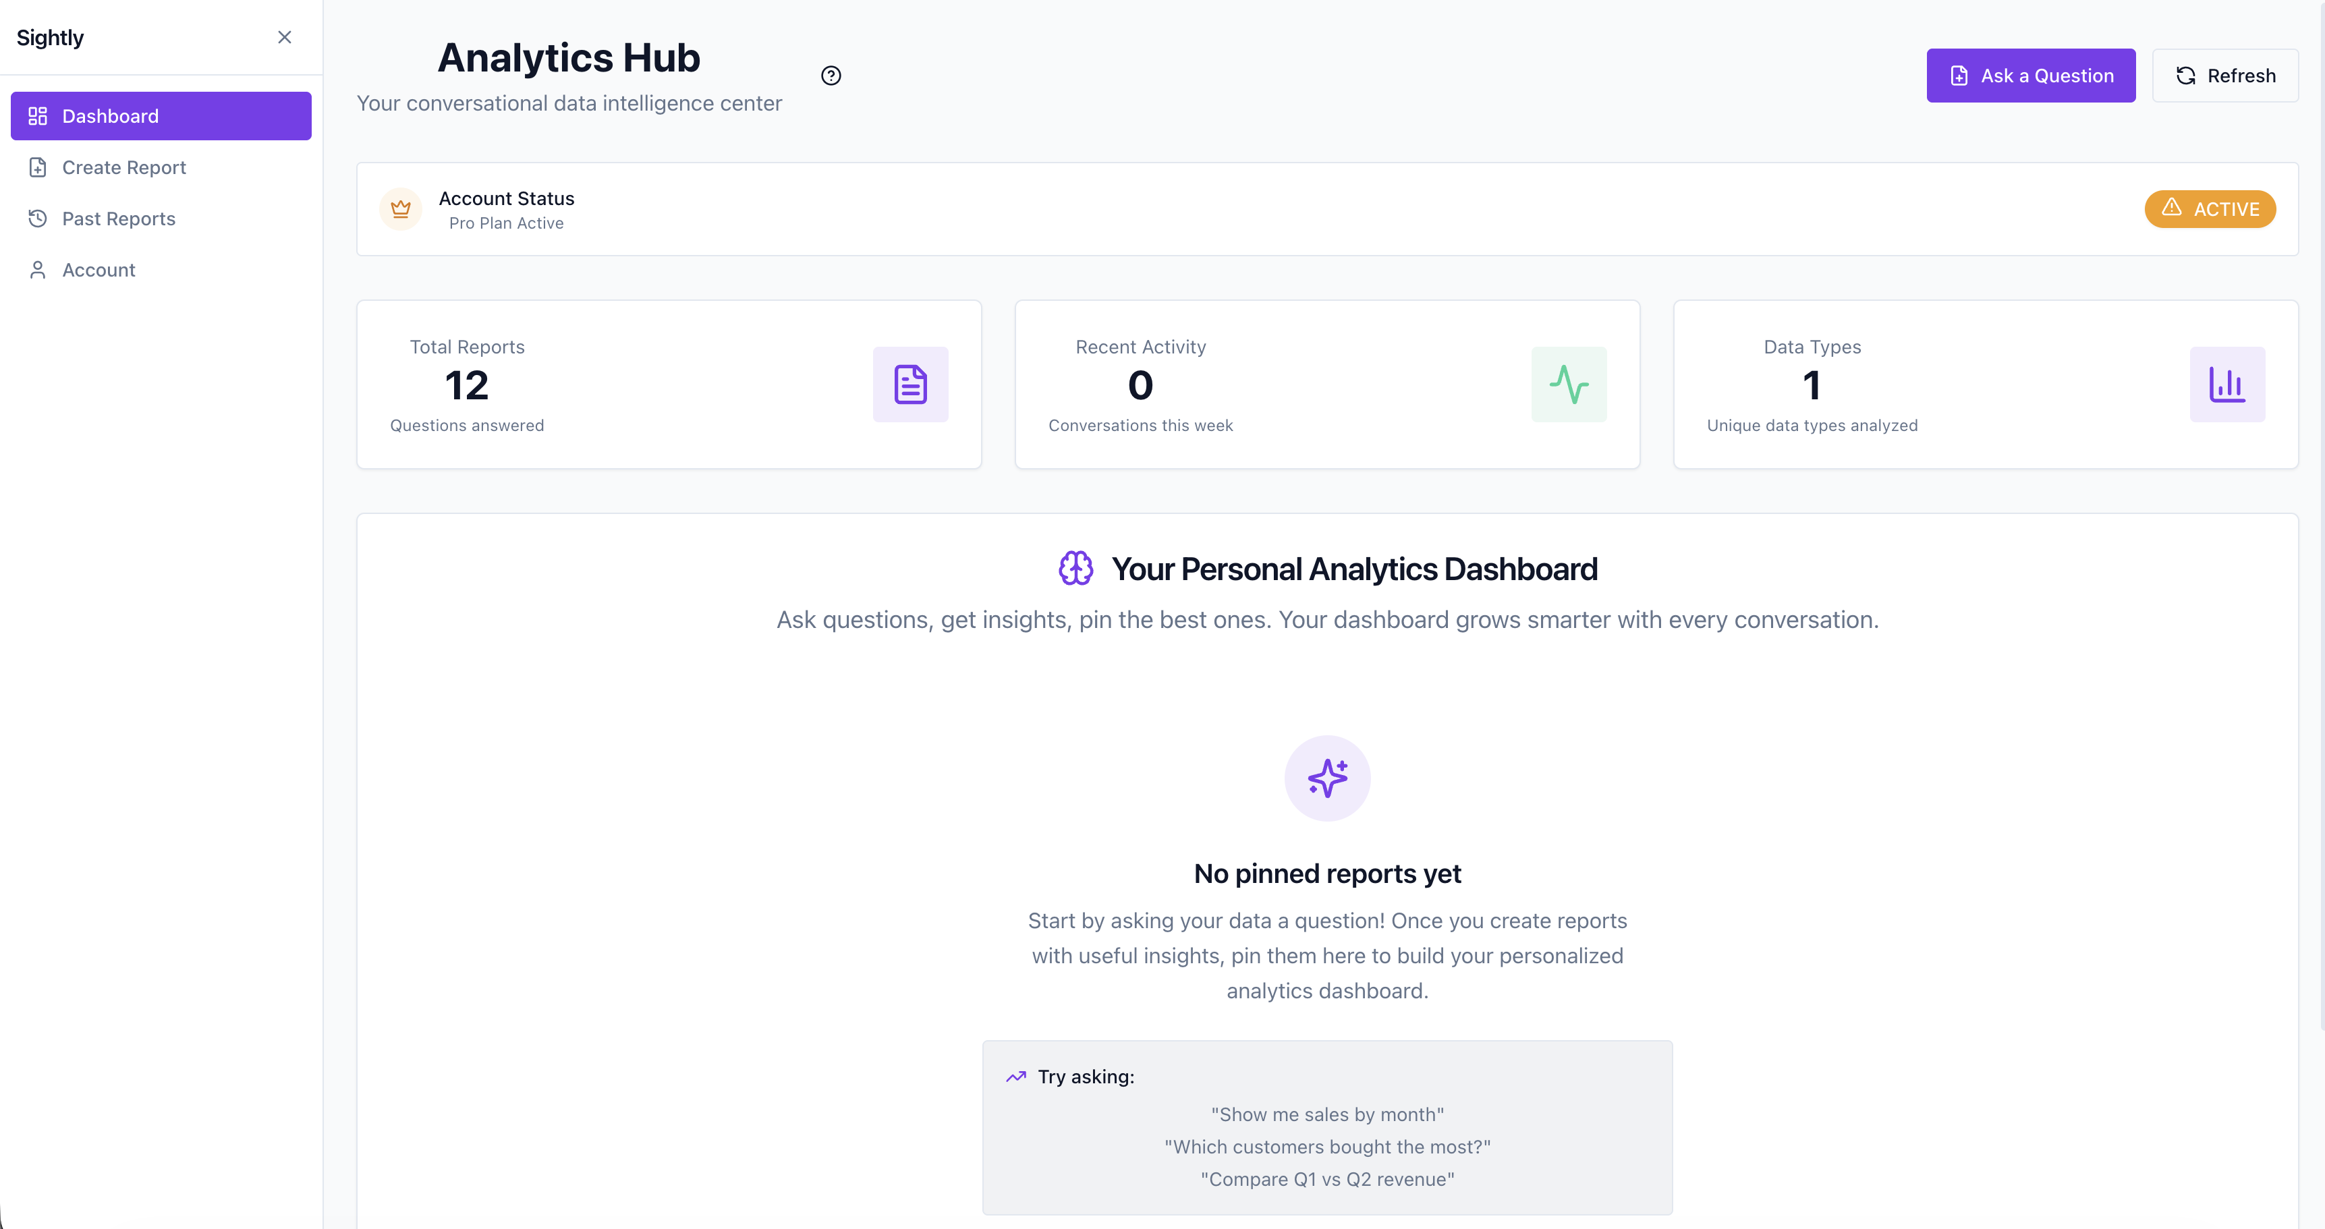Close the Sightly sidebar
The width and height of the screenshot is (2325, 1229).
(284, 37)
